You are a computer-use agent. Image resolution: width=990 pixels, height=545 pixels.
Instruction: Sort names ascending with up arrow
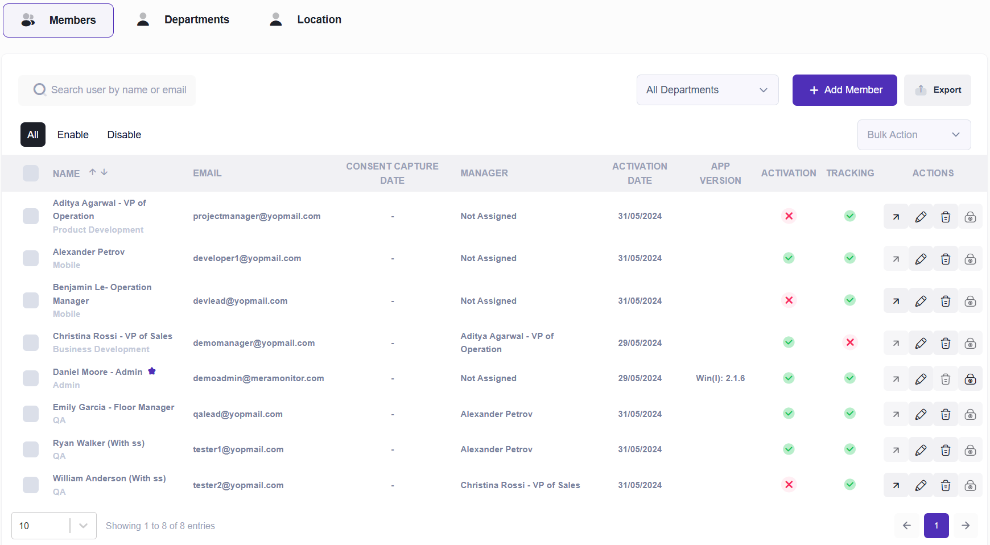pyautogui.click(x=92, y=172)
